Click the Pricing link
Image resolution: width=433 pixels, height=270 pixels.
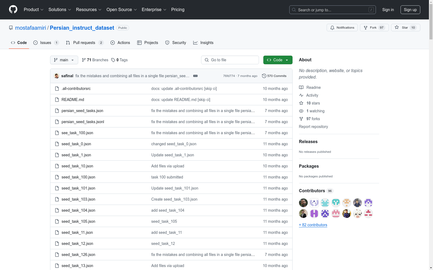click(x=178, y=10)
